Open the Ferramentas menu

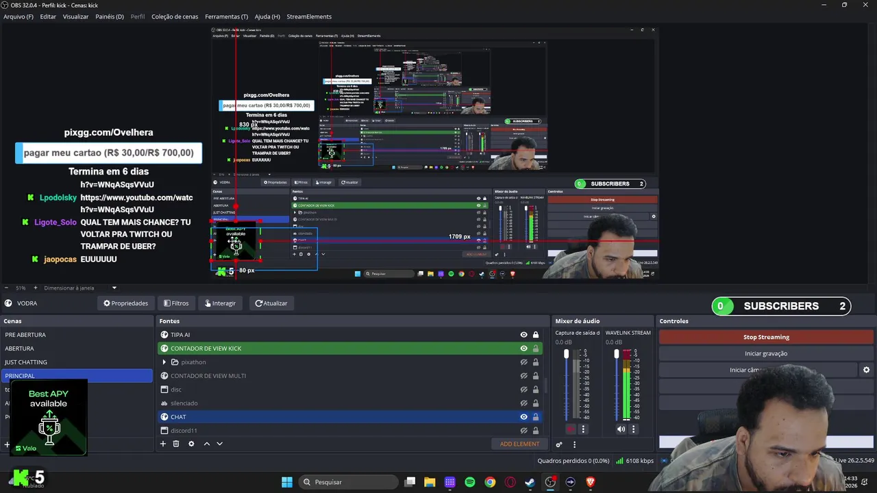click(227, 16)
